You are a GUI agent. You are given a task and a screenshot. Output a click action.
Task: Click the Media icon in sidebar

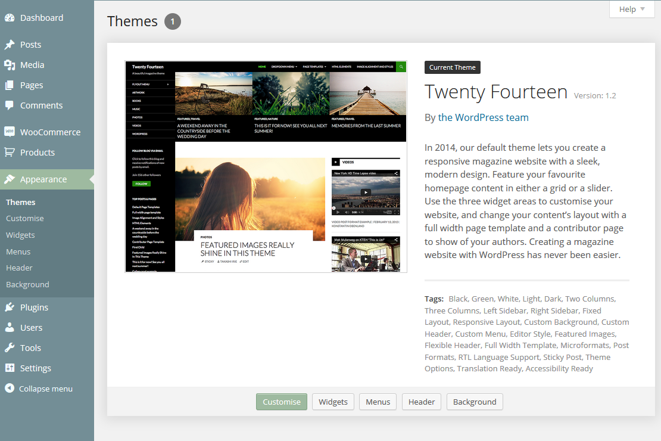pyautogui.click(x=10, y=64)
